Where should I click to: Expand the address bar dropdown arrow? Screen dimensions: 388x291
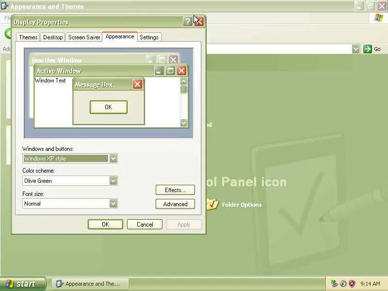[356, 49]
